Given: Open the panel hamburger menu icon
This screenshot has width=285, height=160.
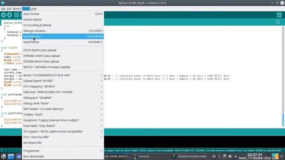Looking at the screenshot, I should click(282, 156).
